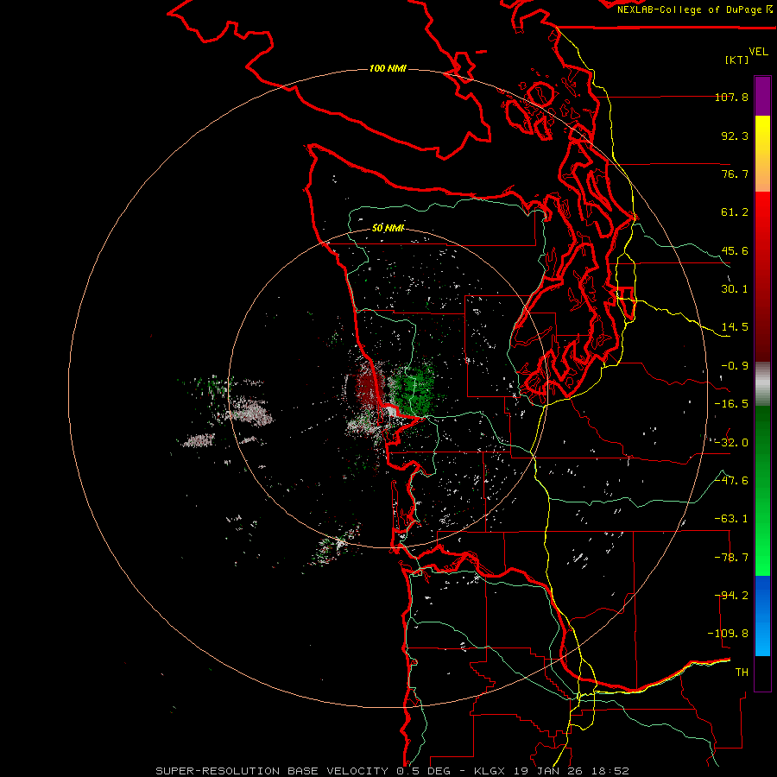
Task: Click the -109.8 legend label
Action: point(728,634)
